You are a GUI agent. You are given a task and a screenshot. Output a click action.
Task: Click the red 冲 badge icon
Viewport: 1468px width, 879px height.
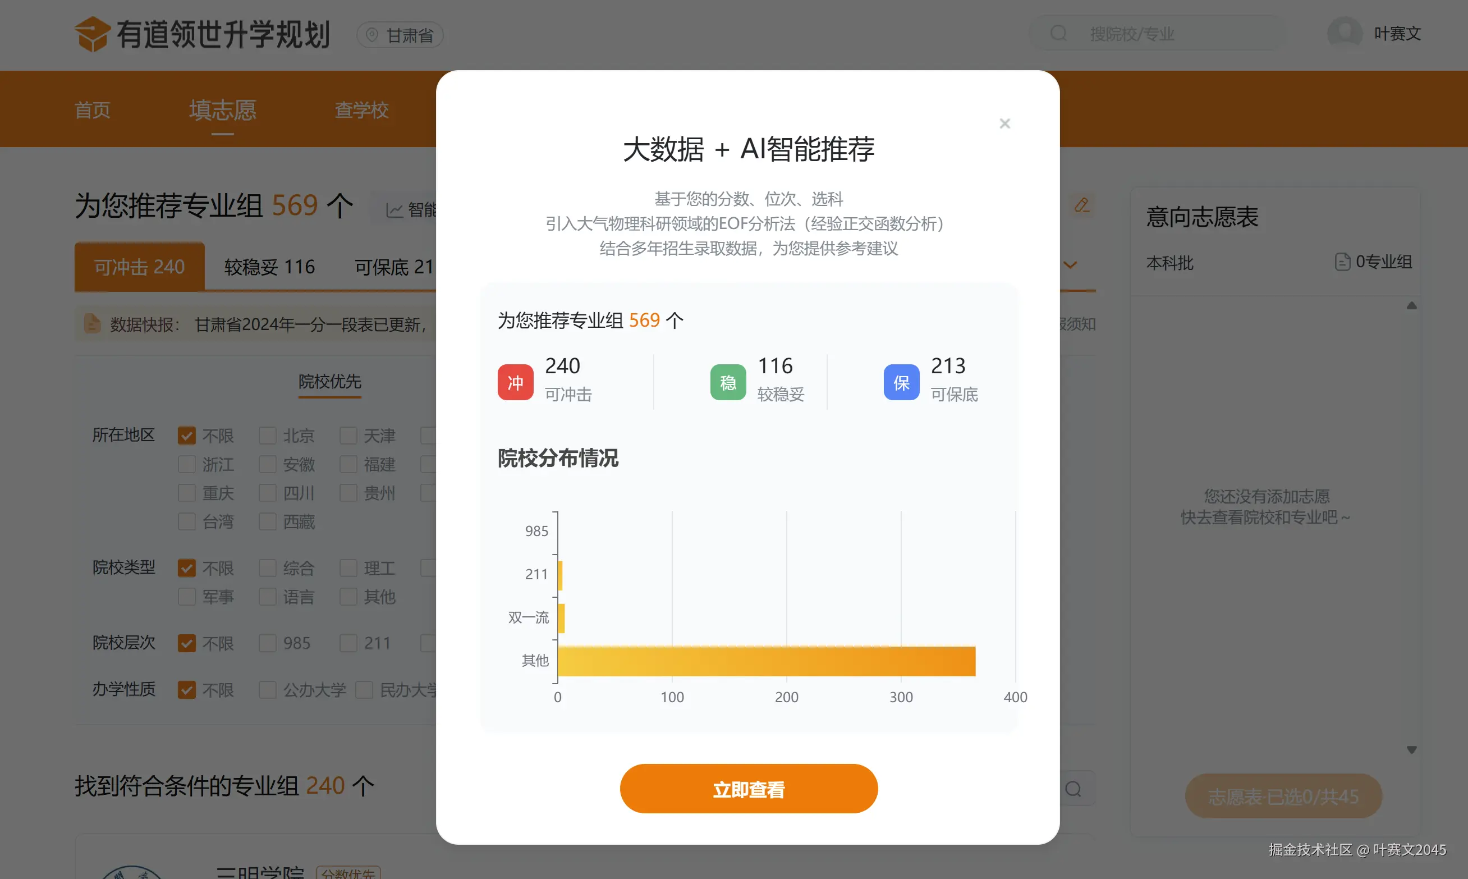[x=515, y=382]
